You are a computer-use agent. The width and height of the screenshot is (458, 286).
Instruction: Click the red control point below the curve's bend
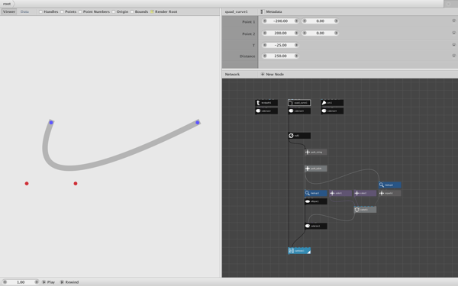click(76, 184)
